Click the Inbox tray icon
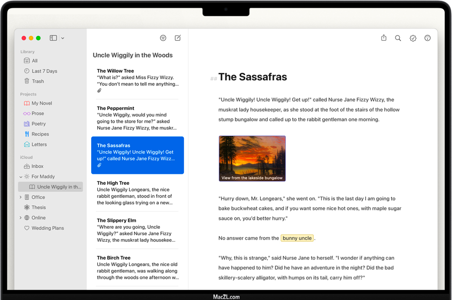The width and height of the screenshot is (452, 300). click(x=27, y=166)
